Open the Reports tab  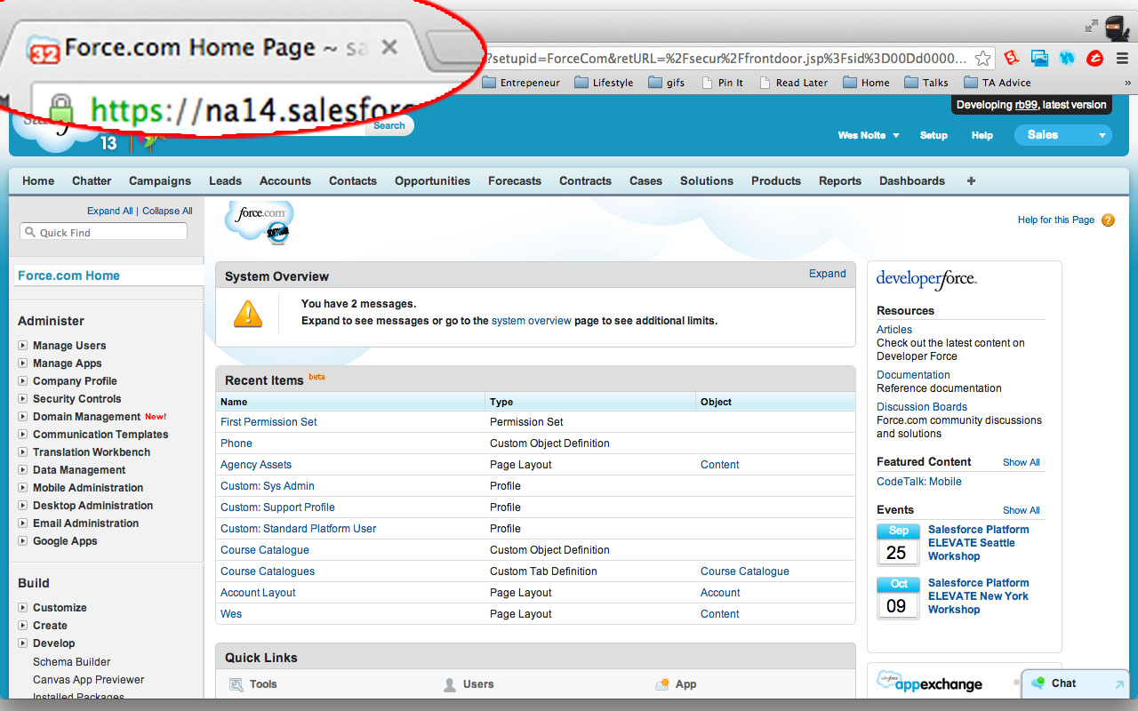pos(840,180)
